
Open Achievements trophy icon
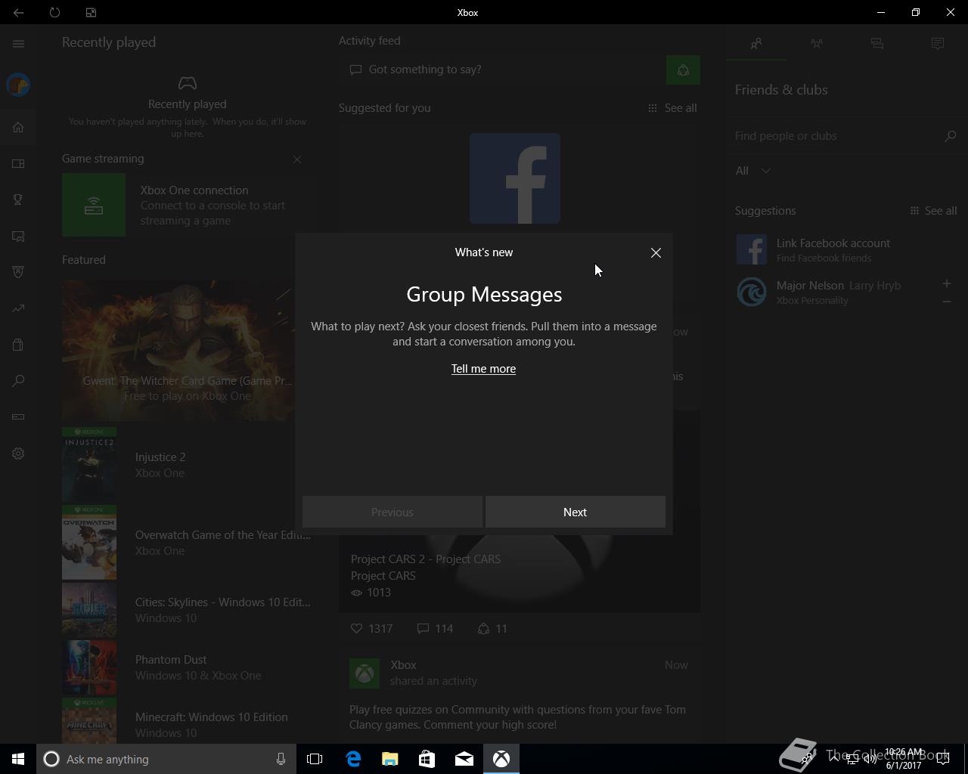coord(18,200)
